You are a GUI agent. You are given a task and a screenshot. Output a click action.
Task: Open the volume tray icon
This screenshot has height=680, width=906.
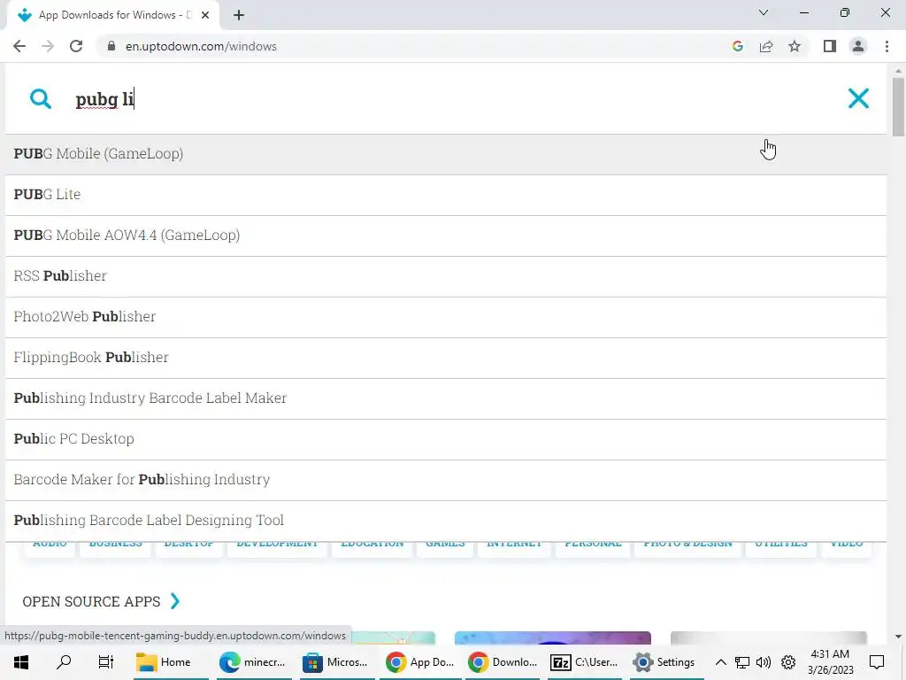pos(764,662)
